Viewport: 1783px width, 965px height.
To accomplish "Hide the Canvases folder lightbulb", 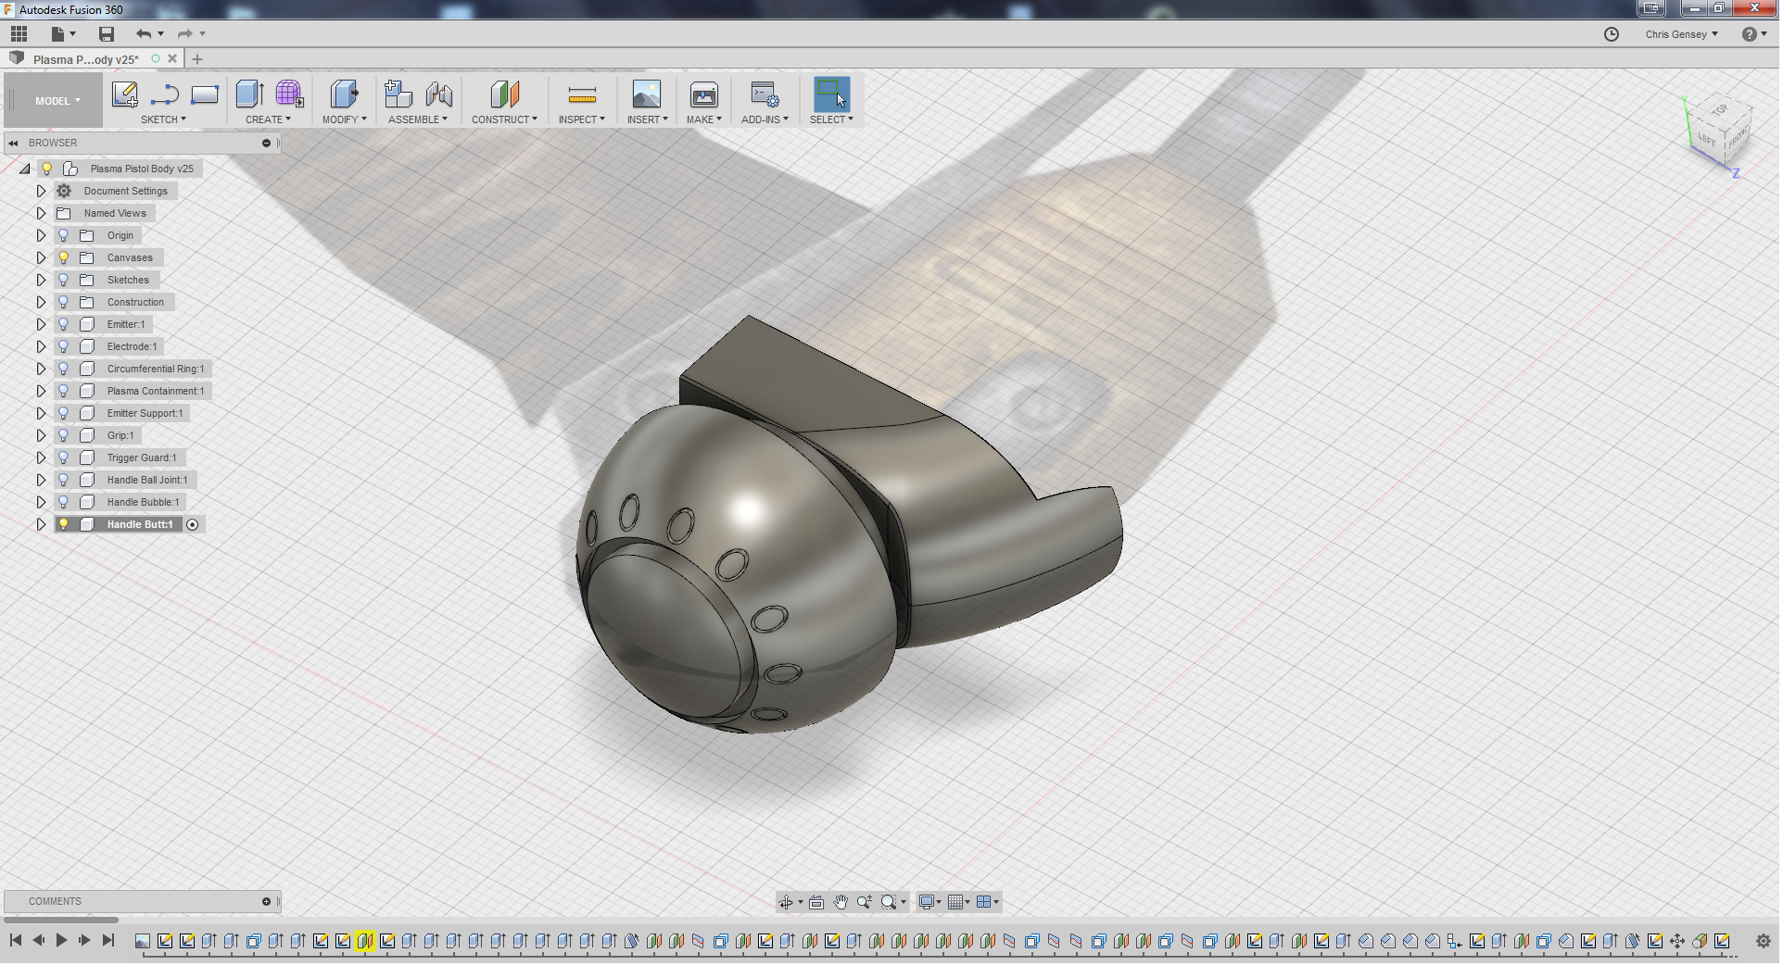I will click(x=64, y=258).
